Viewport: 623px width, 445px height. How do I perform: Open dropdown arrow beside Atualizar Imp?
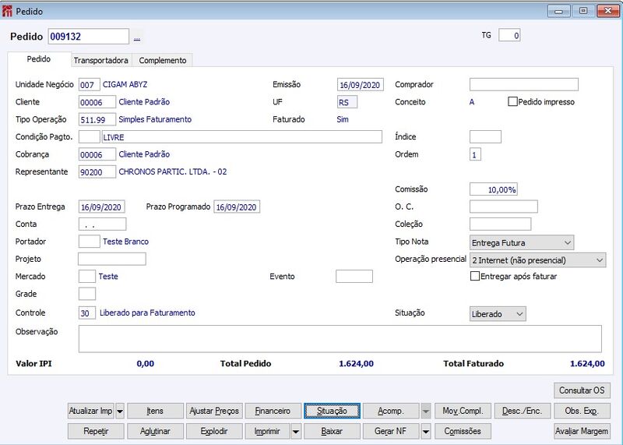[120, 411]
